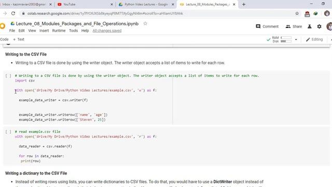
Task: Close the Python Video Lectures tab
Action: click(x=173, y=4)
